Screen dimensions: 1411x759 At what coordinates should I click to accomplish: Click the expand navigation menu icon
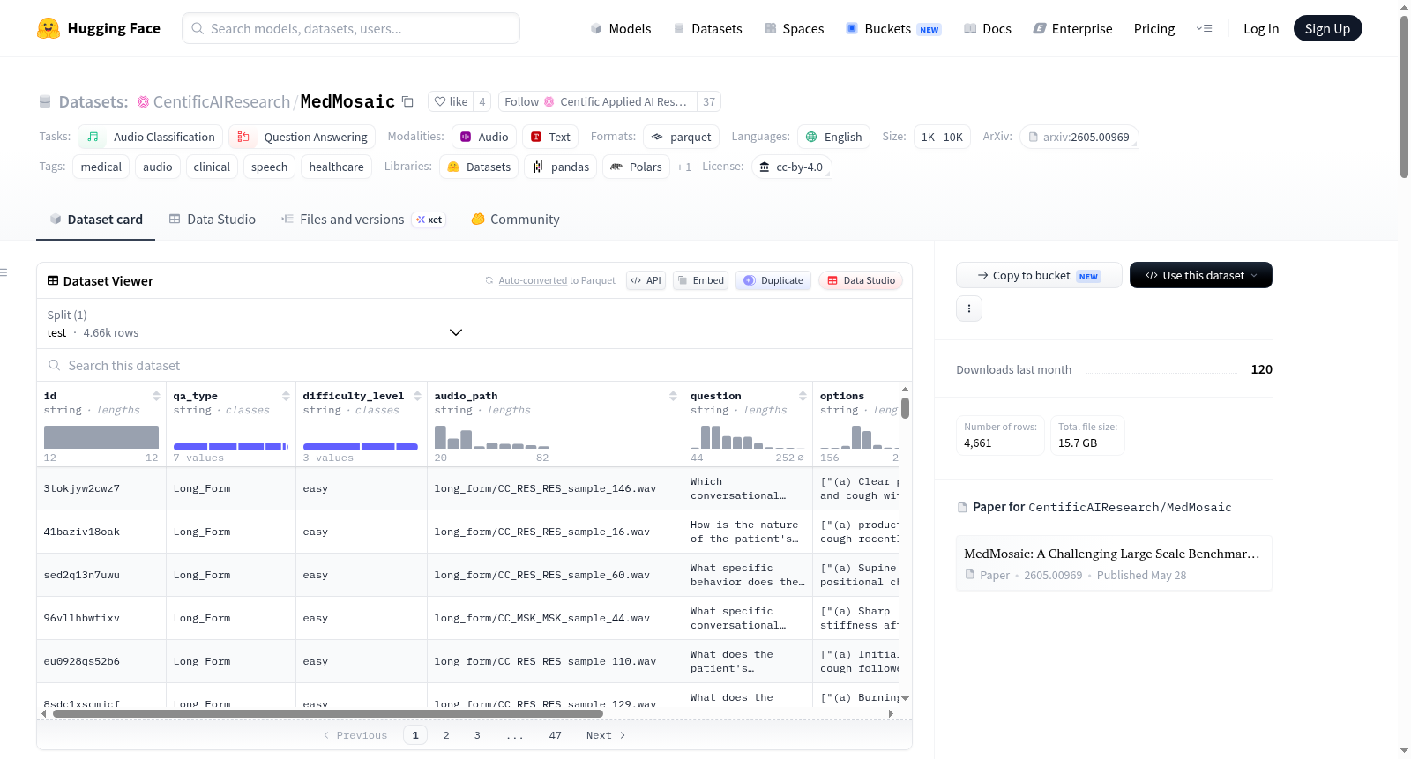coord(1204,28)
